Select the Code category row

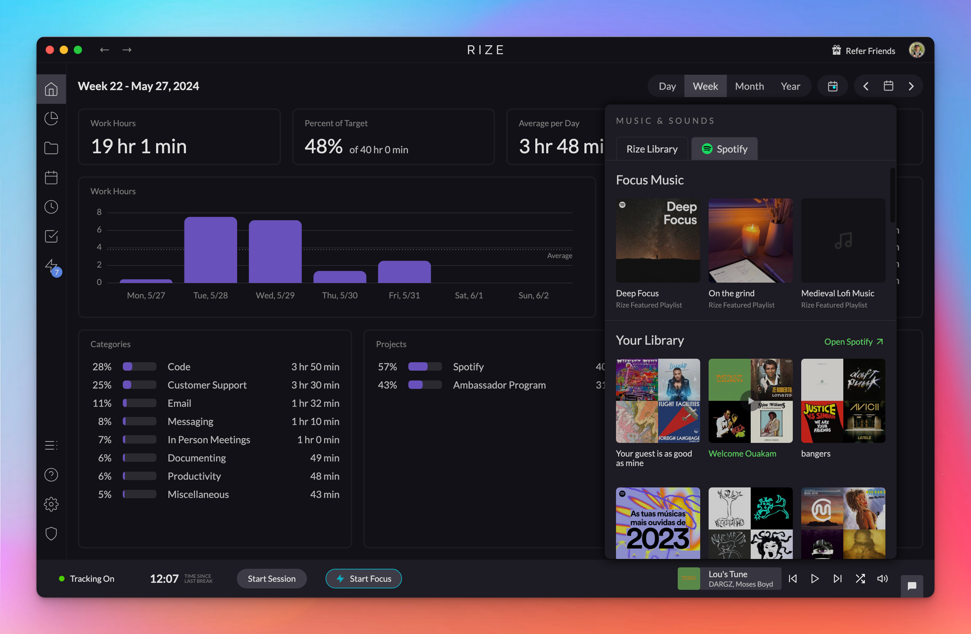pyautogui.click(x=215, y=366)
